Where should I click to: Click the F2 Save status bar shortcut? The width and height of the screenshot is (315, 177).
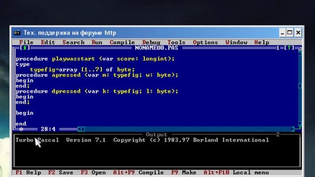[x=61, y=173]
